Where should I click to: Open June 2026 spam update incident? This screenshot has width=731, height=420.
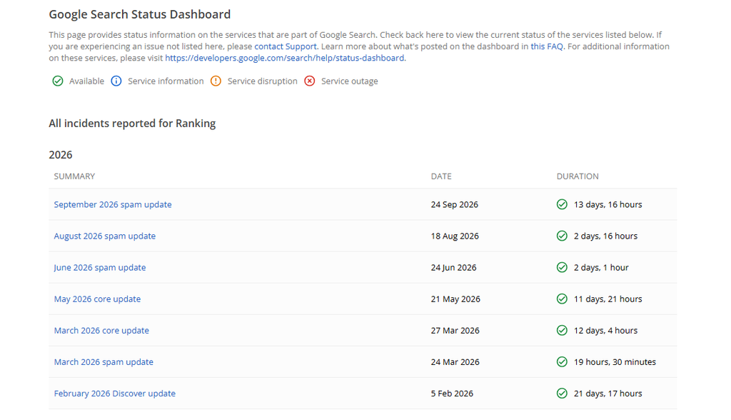pos(100,267)
